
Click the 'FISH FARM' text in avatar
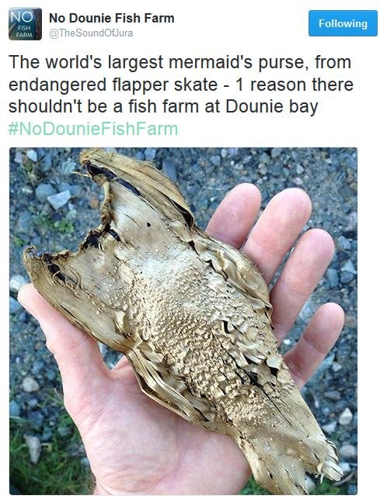tap(24, 32)
